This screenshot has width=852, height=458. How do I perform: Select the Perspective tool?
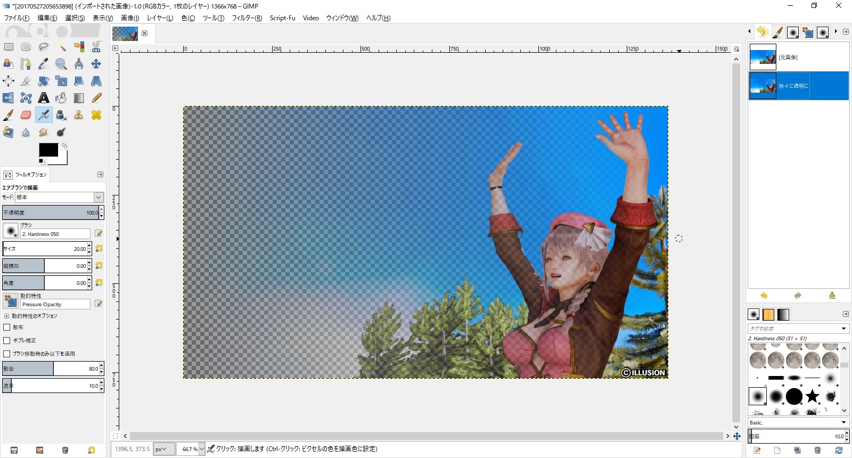click(96, 81)
